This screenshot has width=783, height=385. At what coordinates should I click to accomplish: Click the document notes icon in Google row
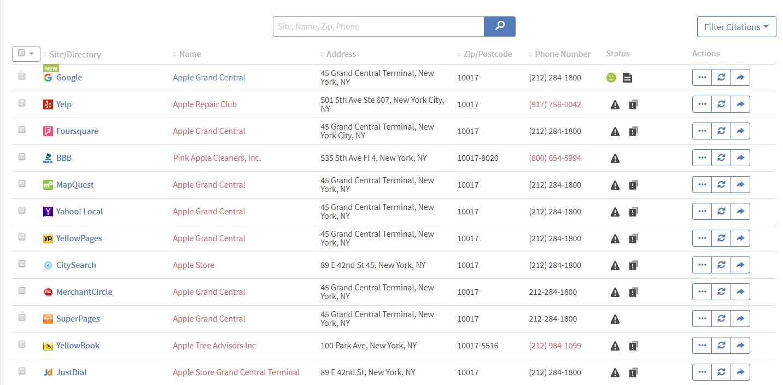pyautogui.click(x=627, y=78)
